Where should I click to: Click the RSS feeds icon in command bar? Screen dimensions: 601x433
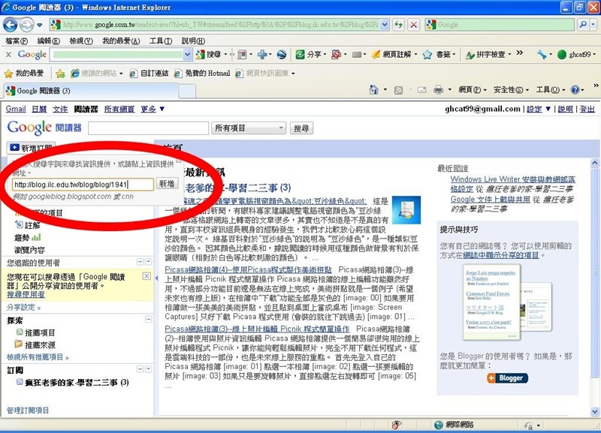(x=399, y=90)
